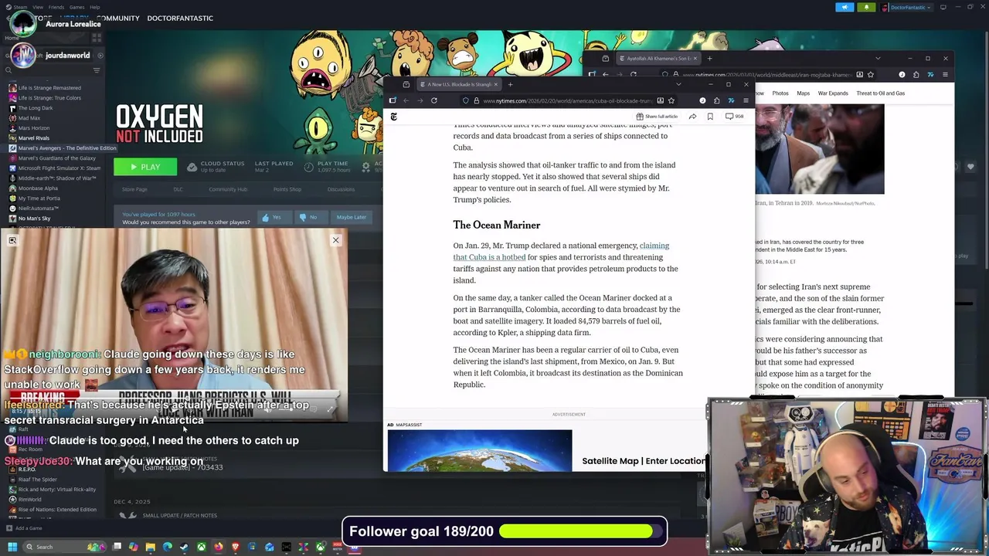Open the War Expands link
The image size is (989, 556).
(833, 93)
